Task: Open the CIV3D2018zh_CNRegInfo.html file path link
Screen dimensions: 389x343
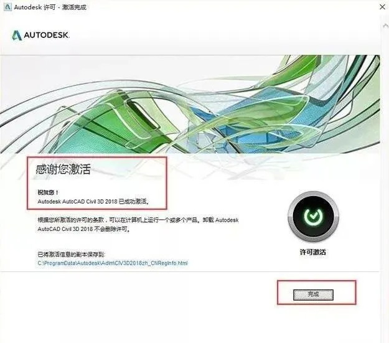Action: coord(113,263)
